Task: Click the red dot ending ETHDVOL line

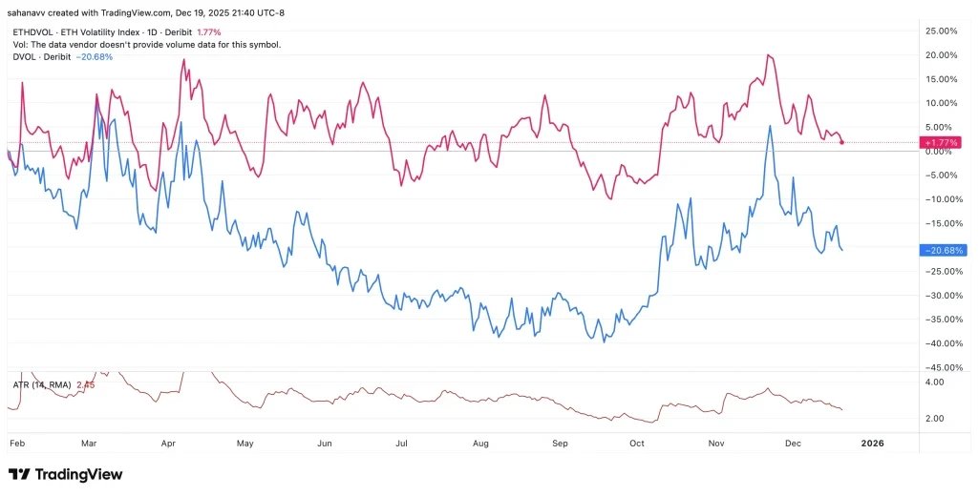Action: tap(841, 142)
